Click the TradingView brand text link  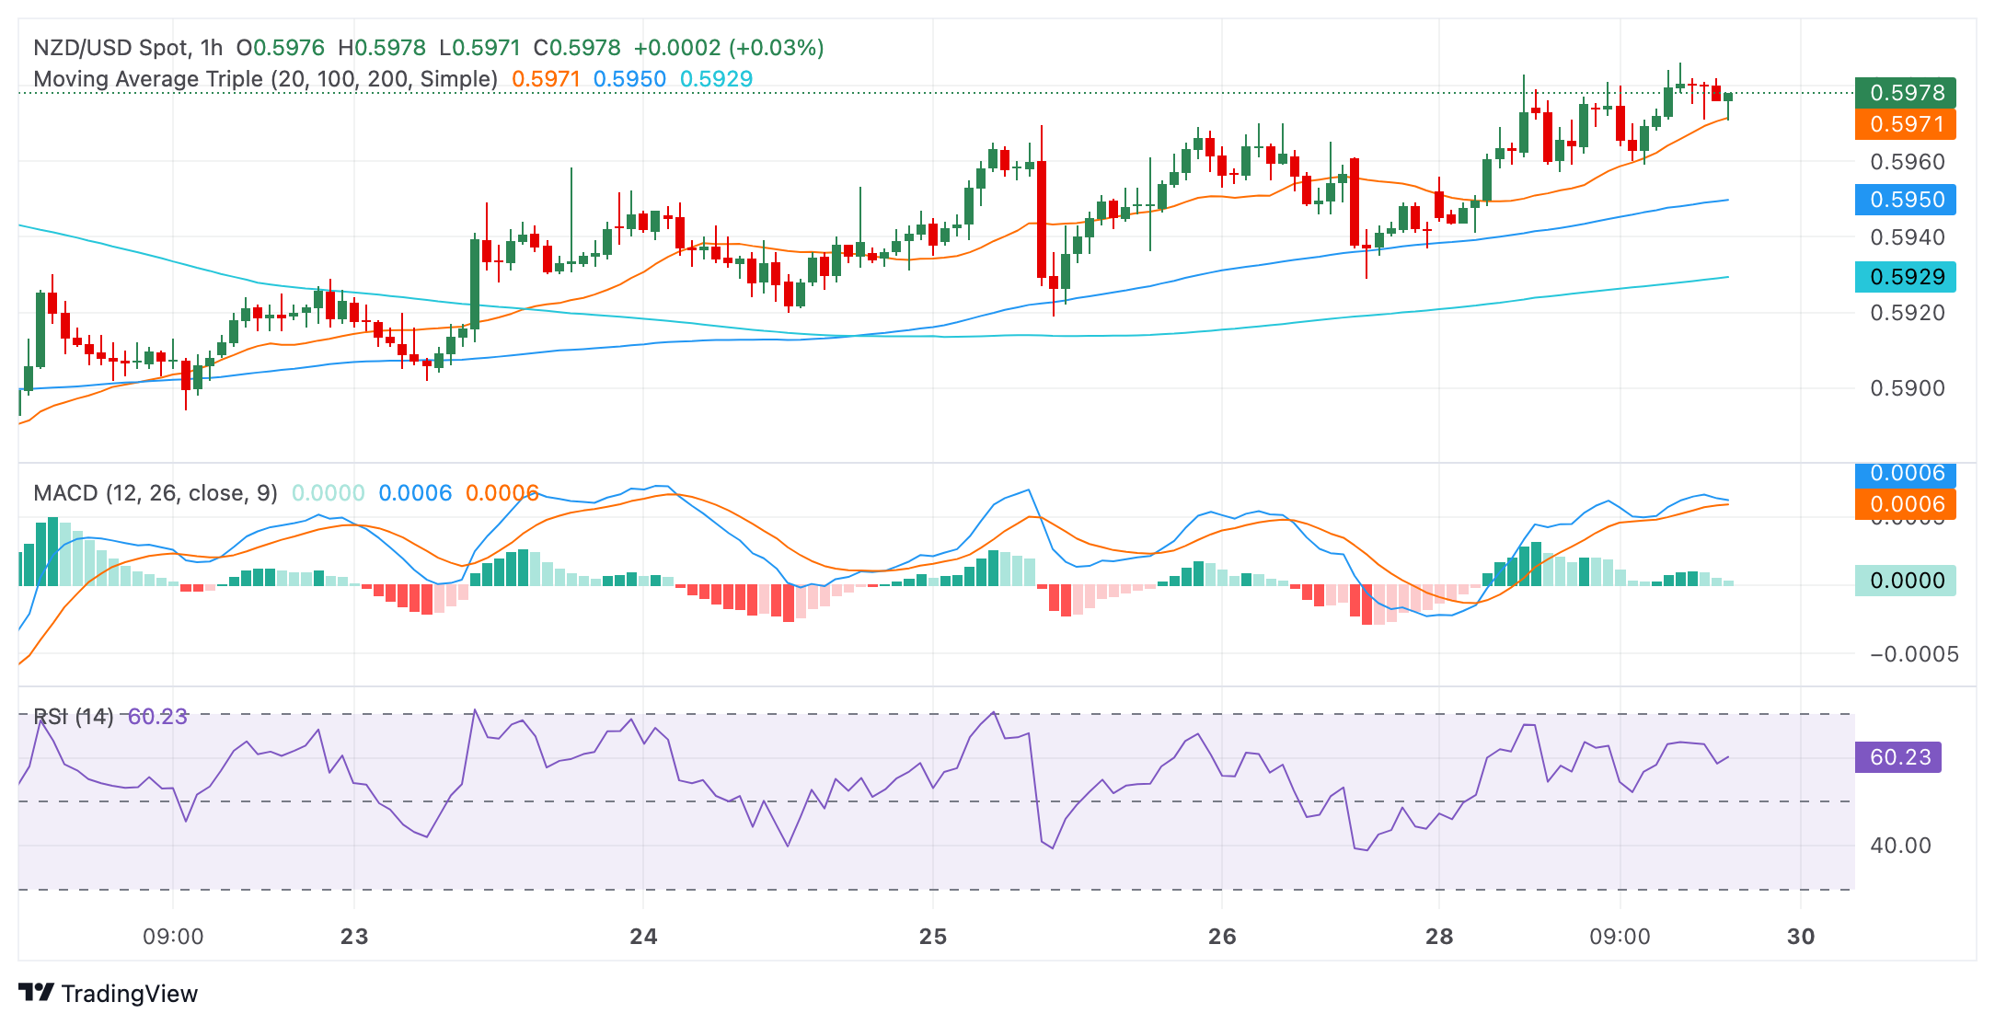coord(129,994)
